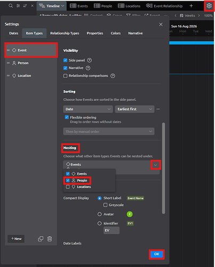Select the Avatar radio option
The height and width of the screenshot is (267, 215).
(100, 214)
